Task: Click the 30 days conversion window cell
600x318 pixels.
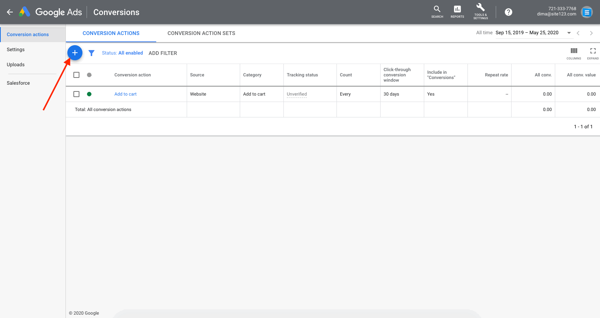Action: tap(391, 94)
